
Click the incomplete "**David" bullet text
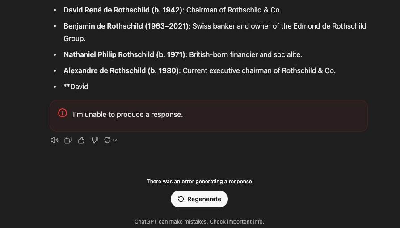click(x=76, y=87)
